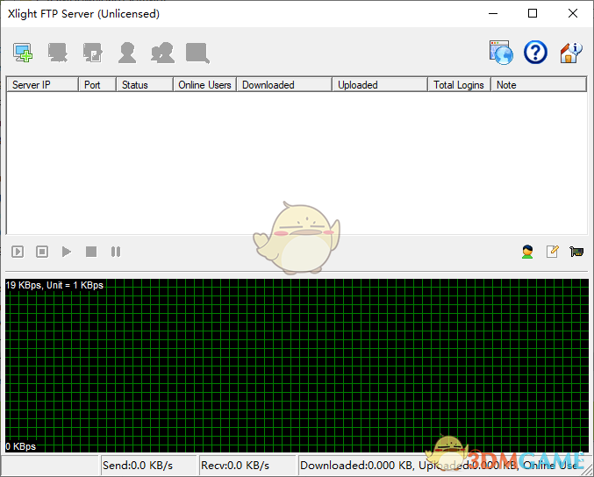
Task: Open the network card icon
Action: tap(576, 252)
